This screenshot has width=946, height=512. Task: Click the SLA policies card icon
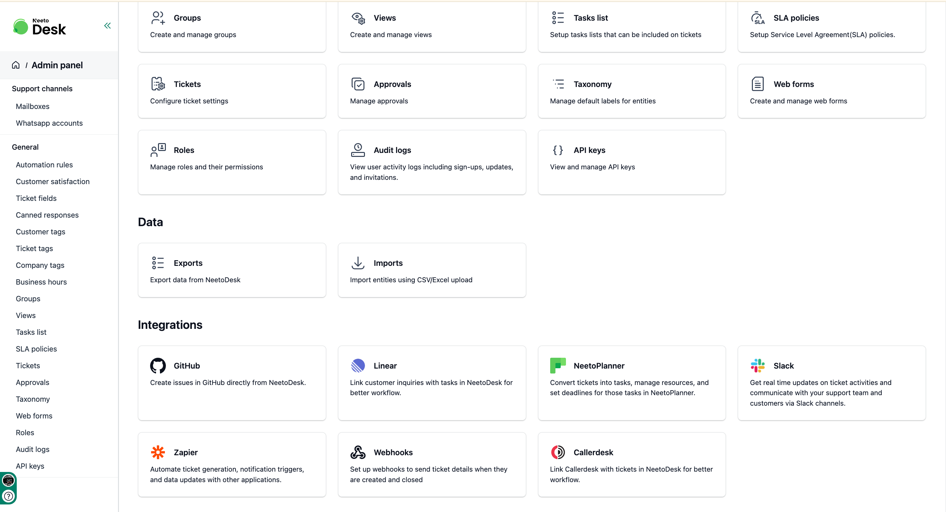[x=757, y=18]
